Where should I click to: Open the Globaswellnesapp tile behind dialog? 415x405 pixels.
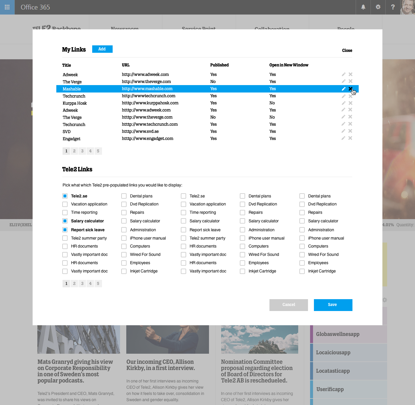tap(349, 334)
